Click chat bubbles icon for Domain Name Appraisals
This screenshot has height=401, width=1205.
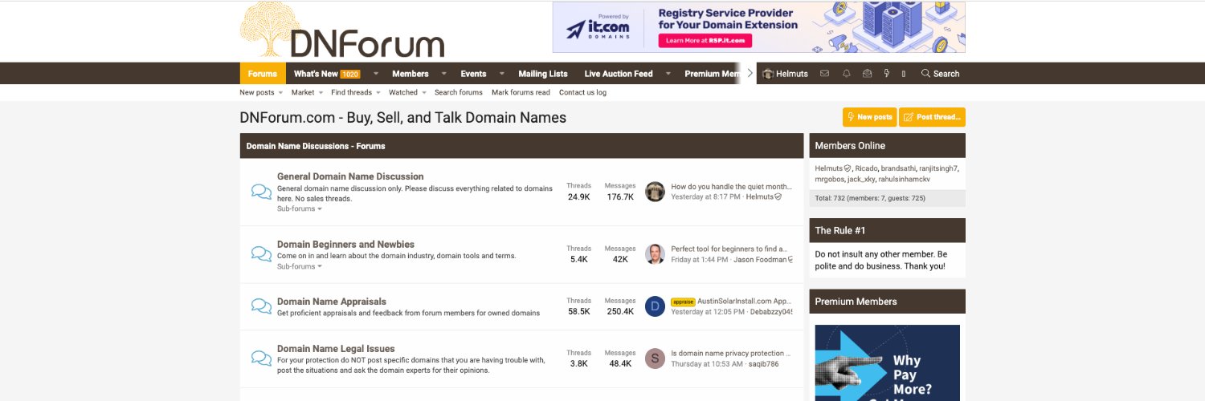pyautogui.click(x=260, y=306)
